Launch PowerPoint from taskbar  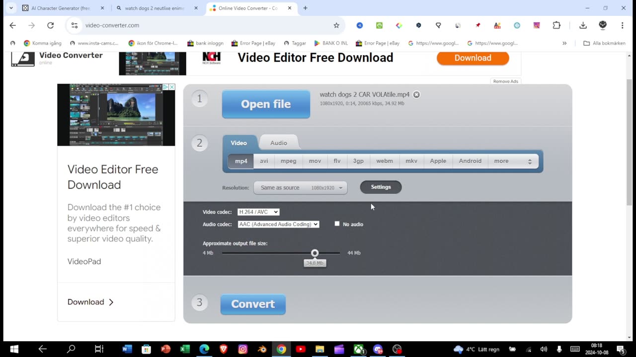click(x=165, y=349)
